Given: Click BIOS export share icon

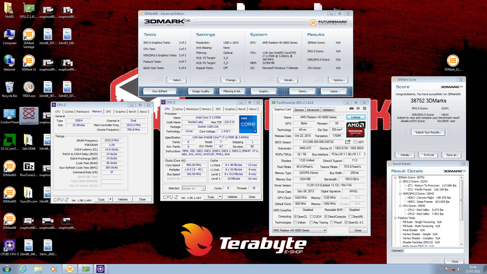Looking at the screenshot, I should coord(348,142).
